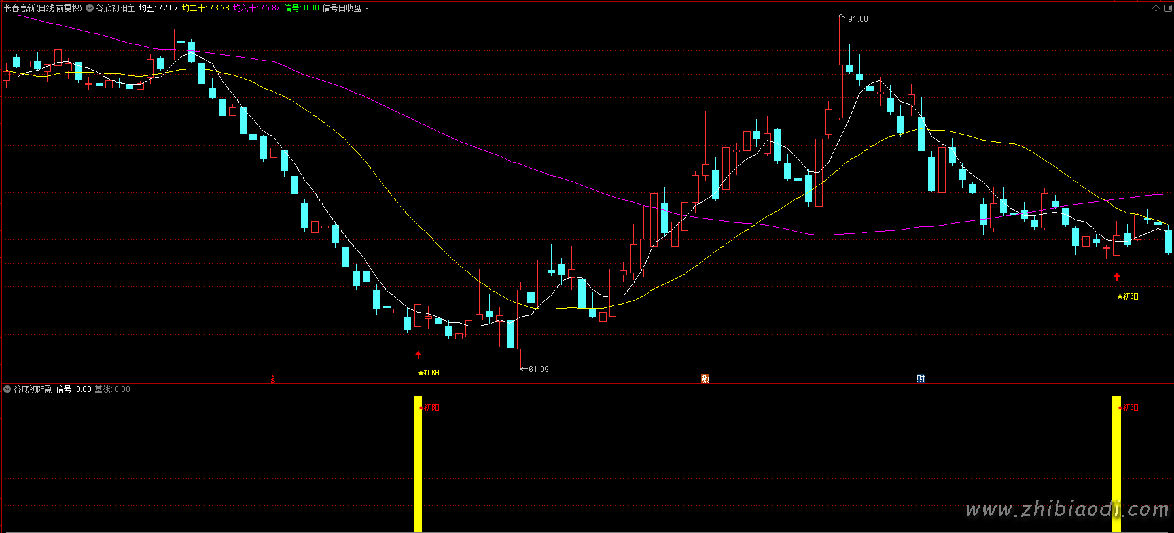Viewport: 1174px width, 533px height.
Task: Click the 激 event marker icon
Action: click(705, 379)
